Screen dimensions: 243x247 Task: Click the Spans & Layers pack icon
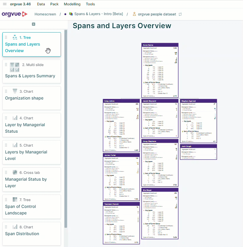[x=71, y=14]
